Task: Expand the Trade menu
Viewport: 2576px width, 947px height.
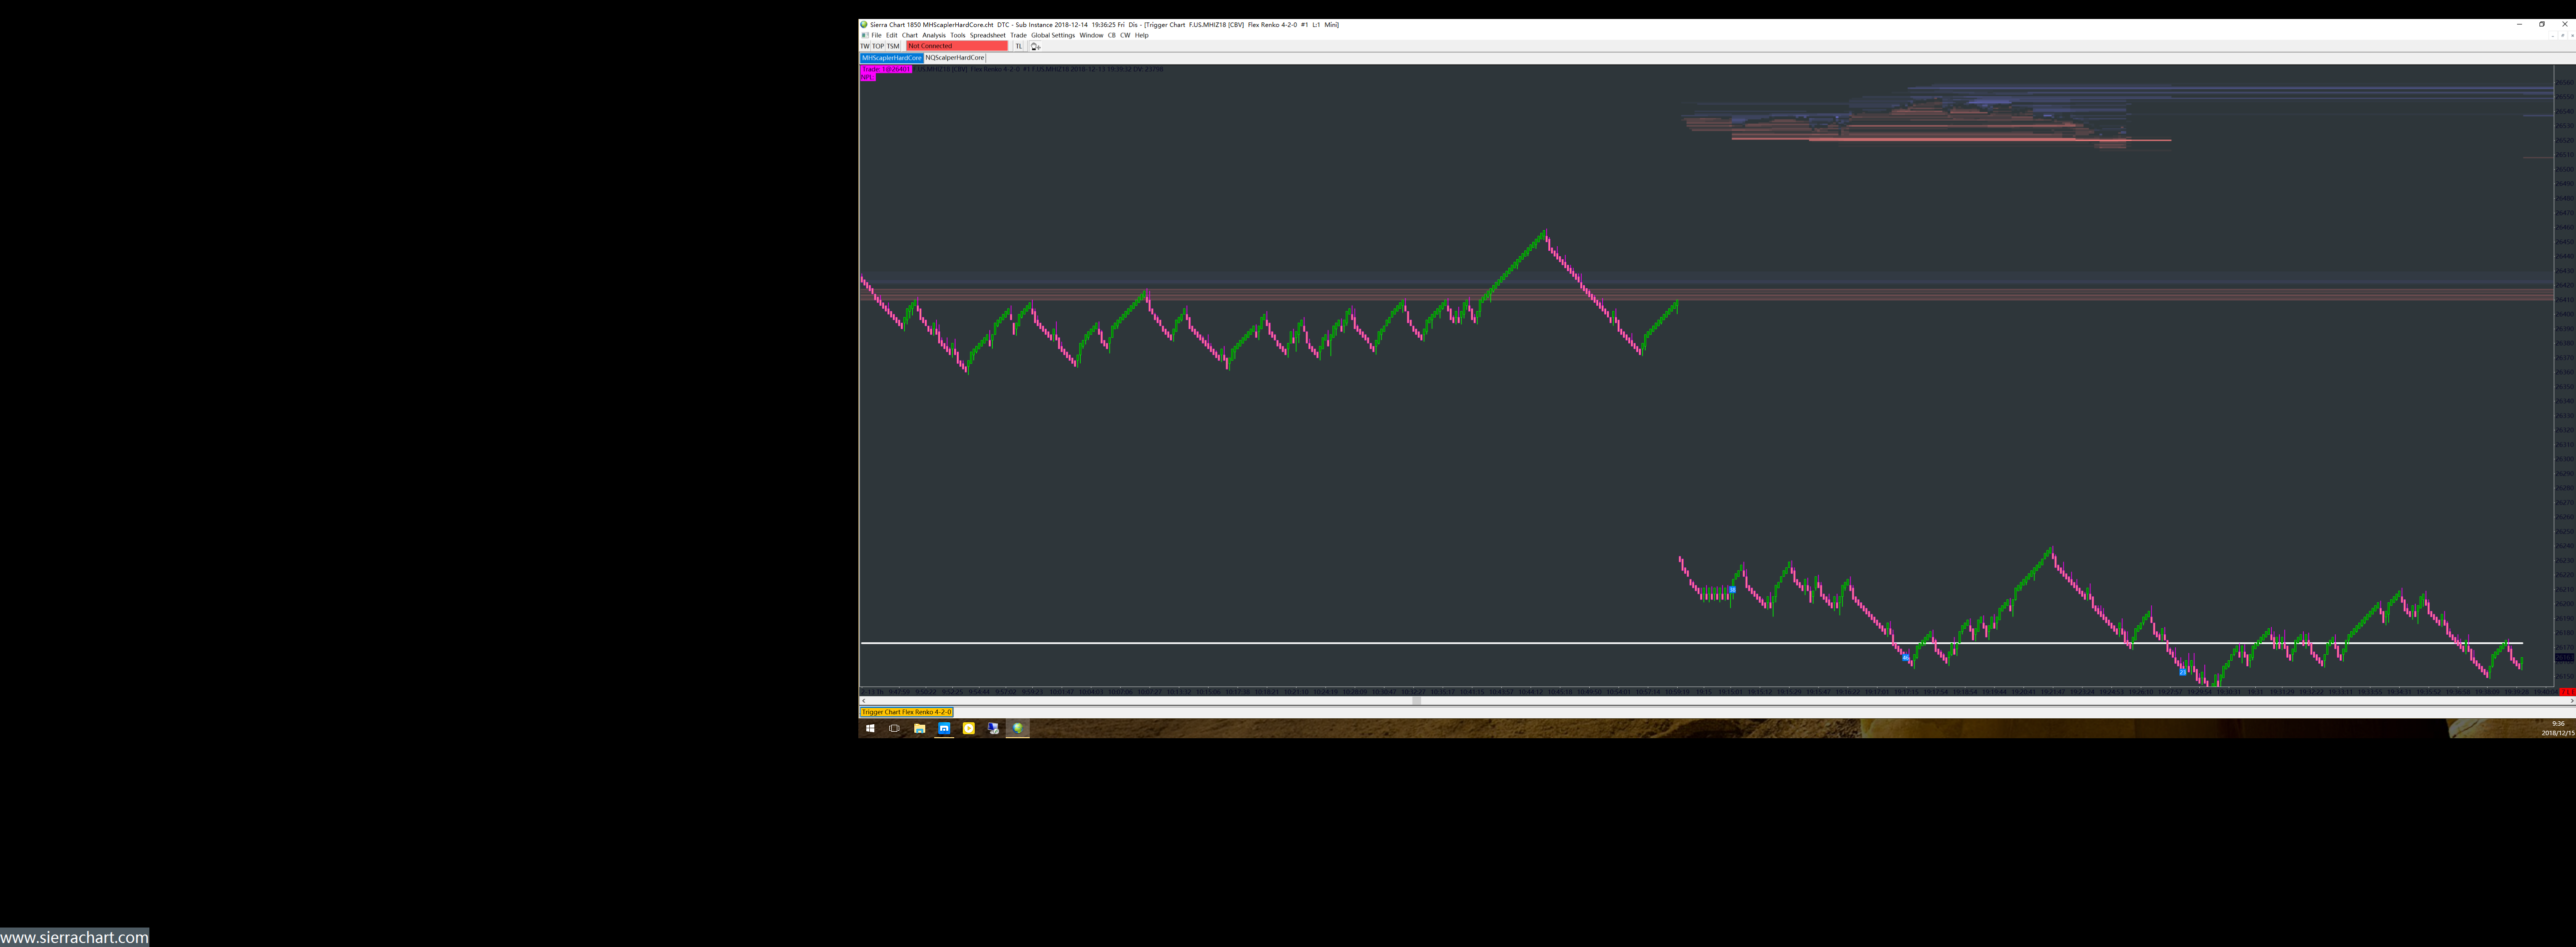Action: click(1018, 35)
